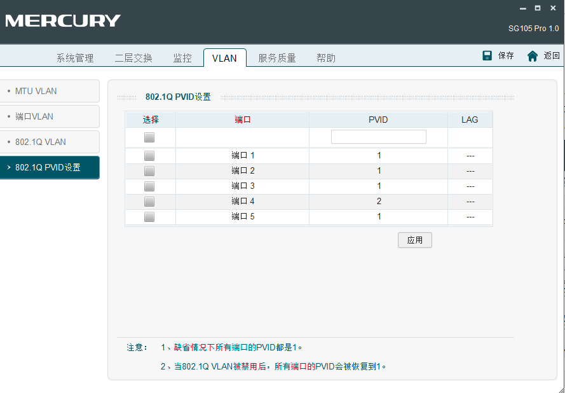This screenshot has width=565, height=393.
Task: Select 端口VLAN sidebar item
Action: pyautogui.click(x=50, y=116)
